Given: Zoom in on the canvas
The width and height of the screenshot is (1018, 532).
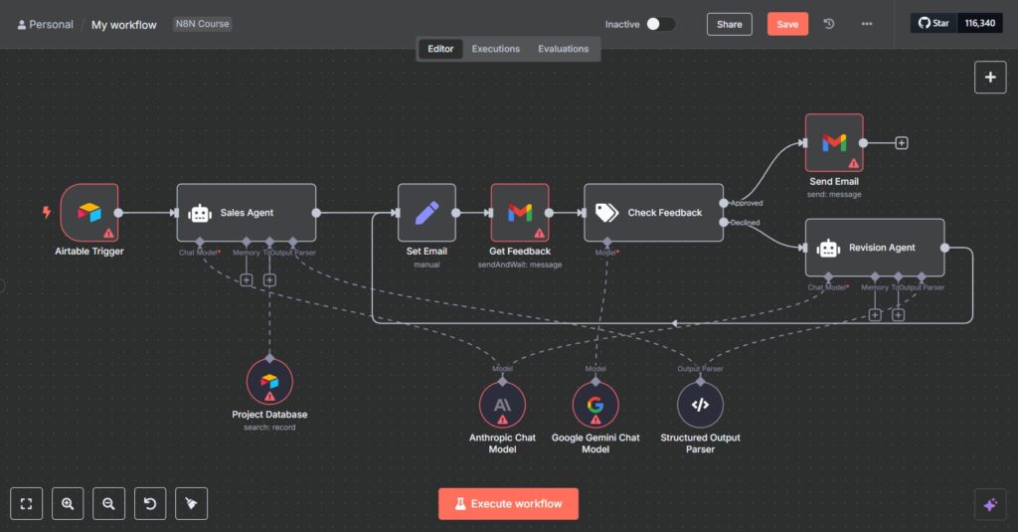Looking at the screenshot, I should coord(68,503).
